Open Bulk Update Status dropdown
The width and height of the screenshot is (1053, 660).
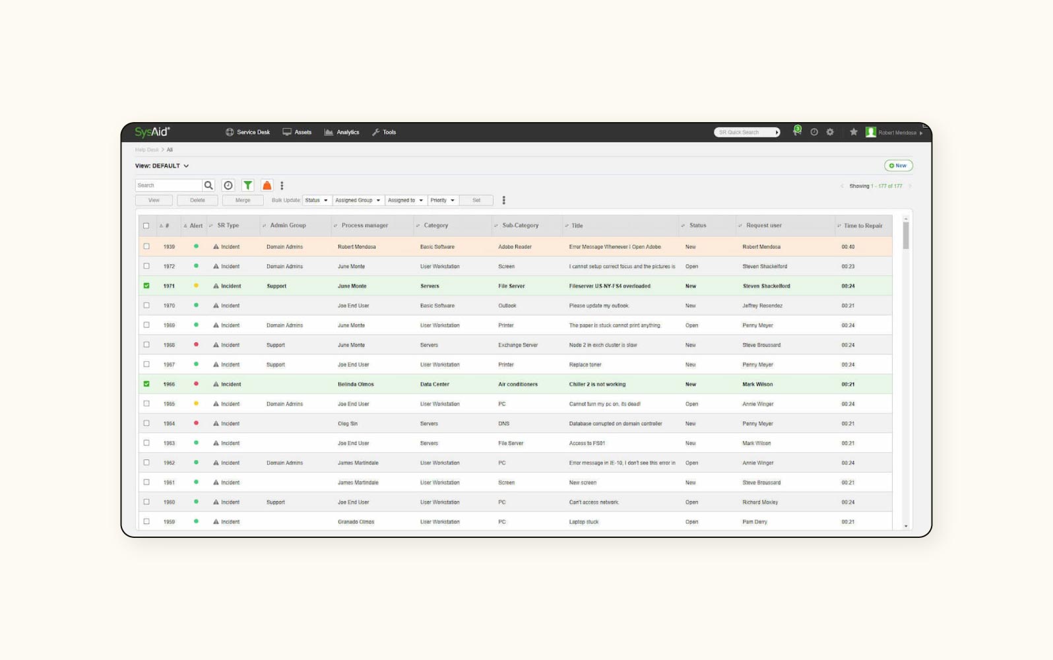click(x=317, y=200)
